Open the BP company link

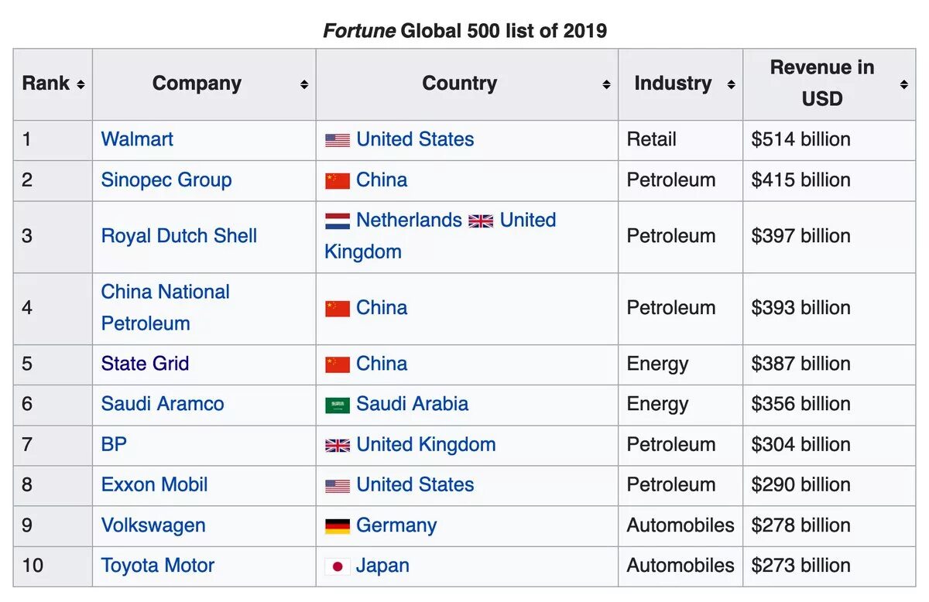click(114, 444)
